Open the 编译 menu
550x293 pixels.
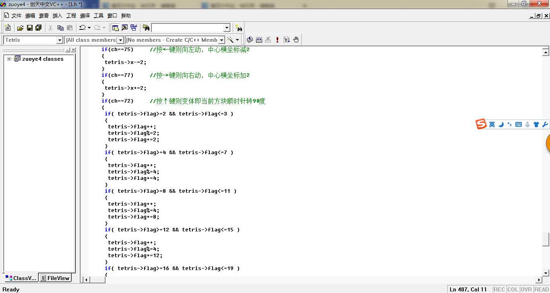[x=85, y=16]
